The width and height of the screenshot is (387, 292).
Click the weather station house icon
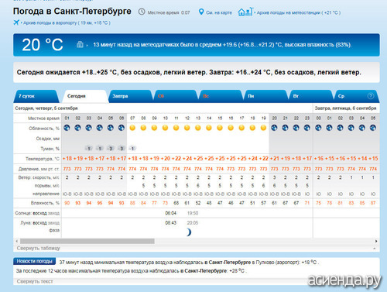245,12
